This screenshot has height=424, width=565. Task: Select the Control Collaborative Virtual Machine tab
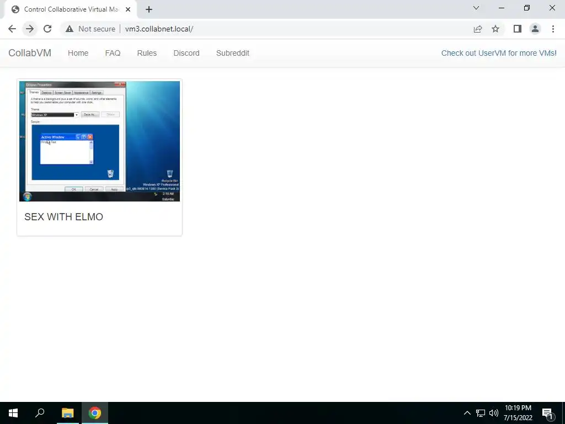70,9
